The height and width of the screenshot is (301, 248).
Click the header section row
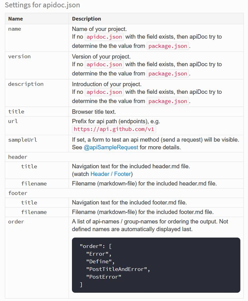click(x=124, y=157)
